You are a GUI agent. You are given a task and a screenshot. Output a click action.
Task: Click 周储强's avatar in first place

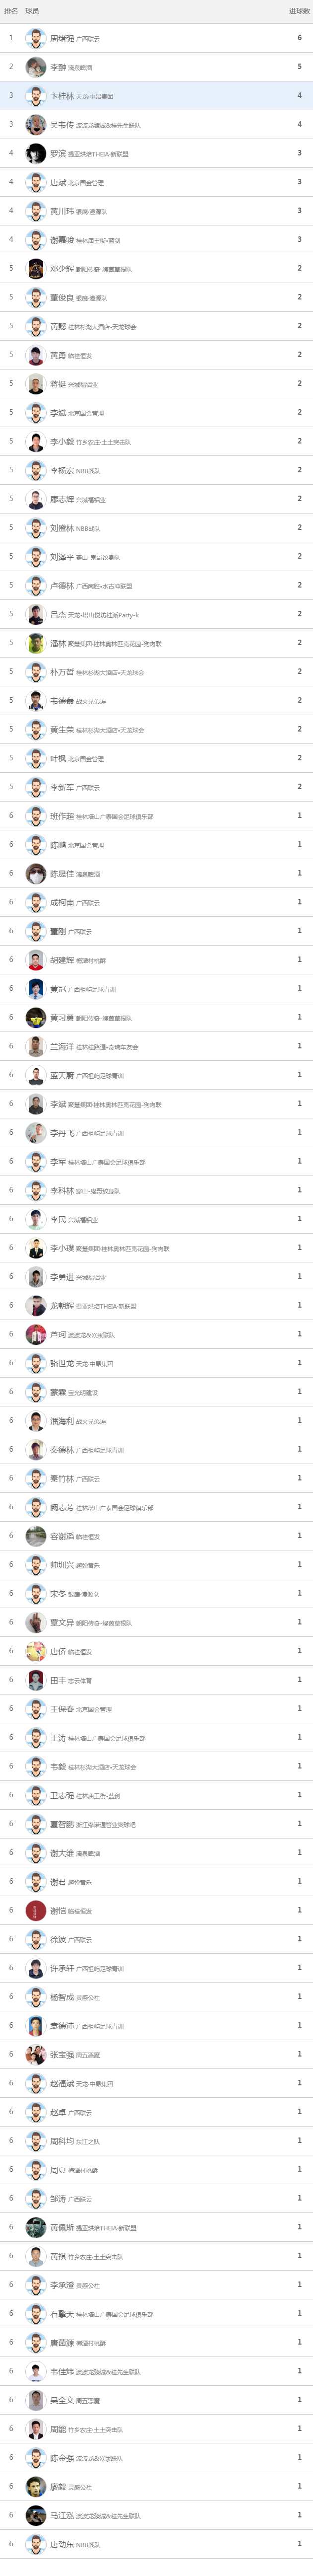[36, 38]
